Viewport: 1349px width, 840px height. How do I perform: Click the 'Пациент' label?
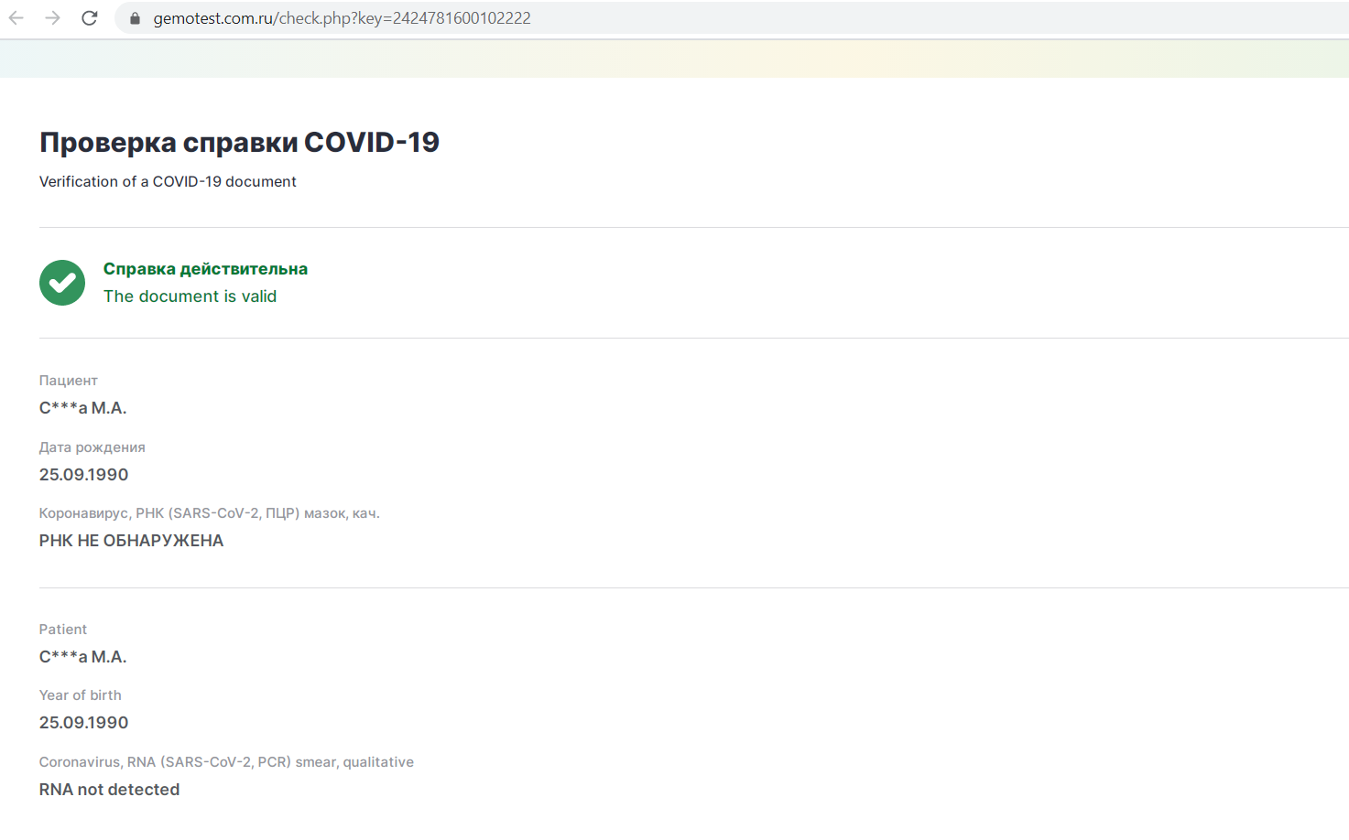pyautogui.click(x=68, y=381)
